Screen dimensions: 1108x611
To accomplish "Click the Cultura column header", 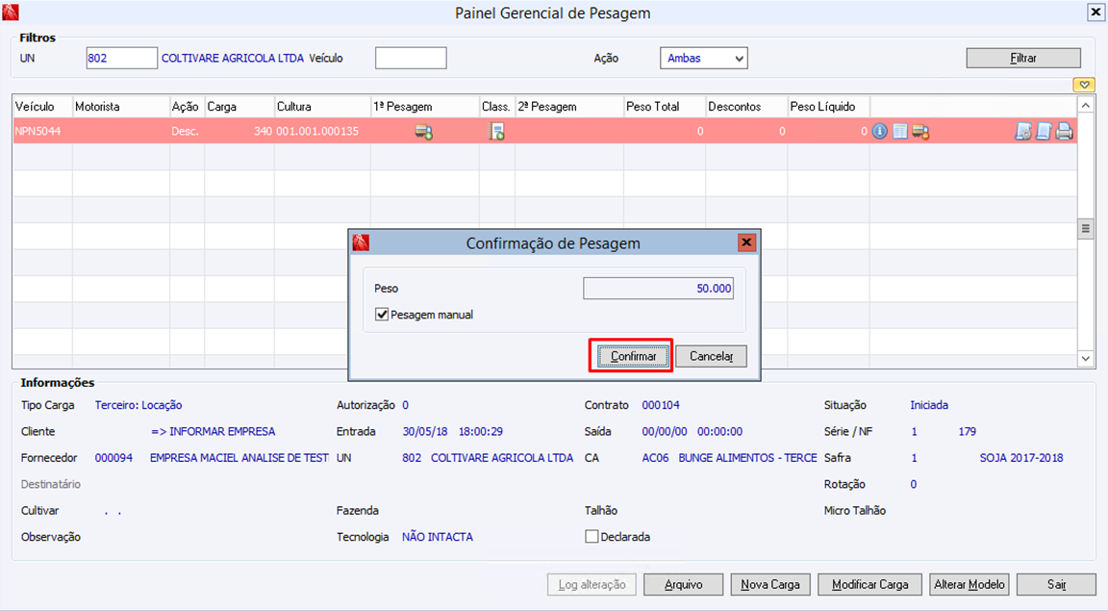I will pos(322,107).
